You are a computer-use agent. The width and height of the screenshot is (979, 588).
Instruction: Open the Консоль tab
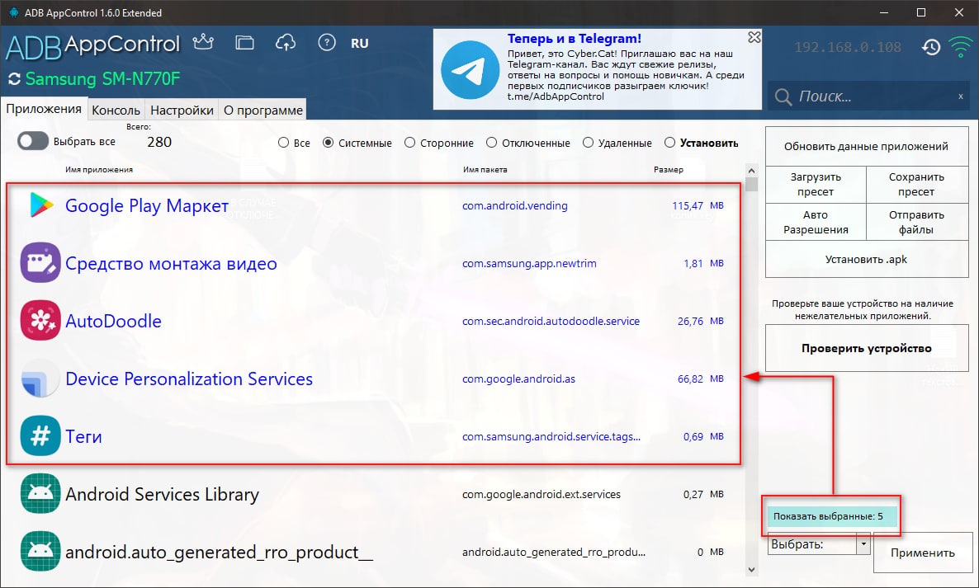[x=116, y=111]
